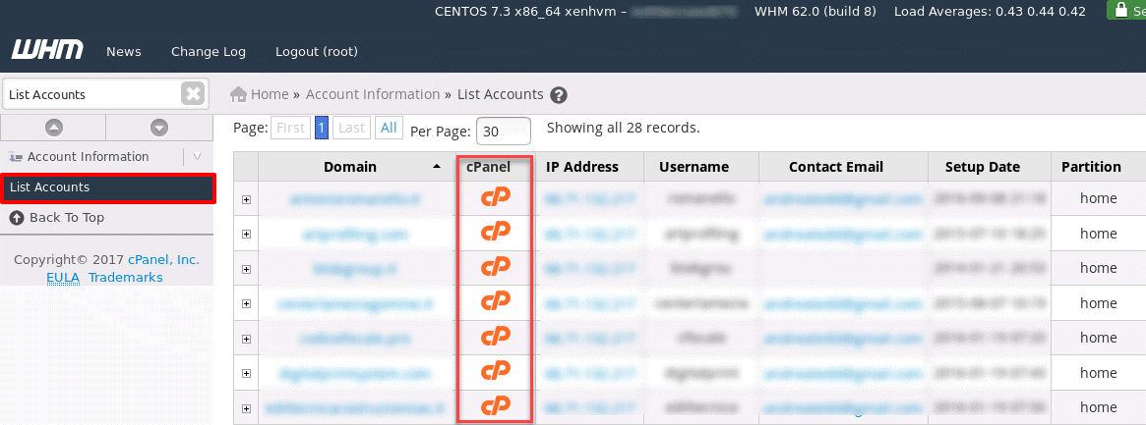
Task: Click the WHM 62.0 (build 8) version text
Action: 817,11
